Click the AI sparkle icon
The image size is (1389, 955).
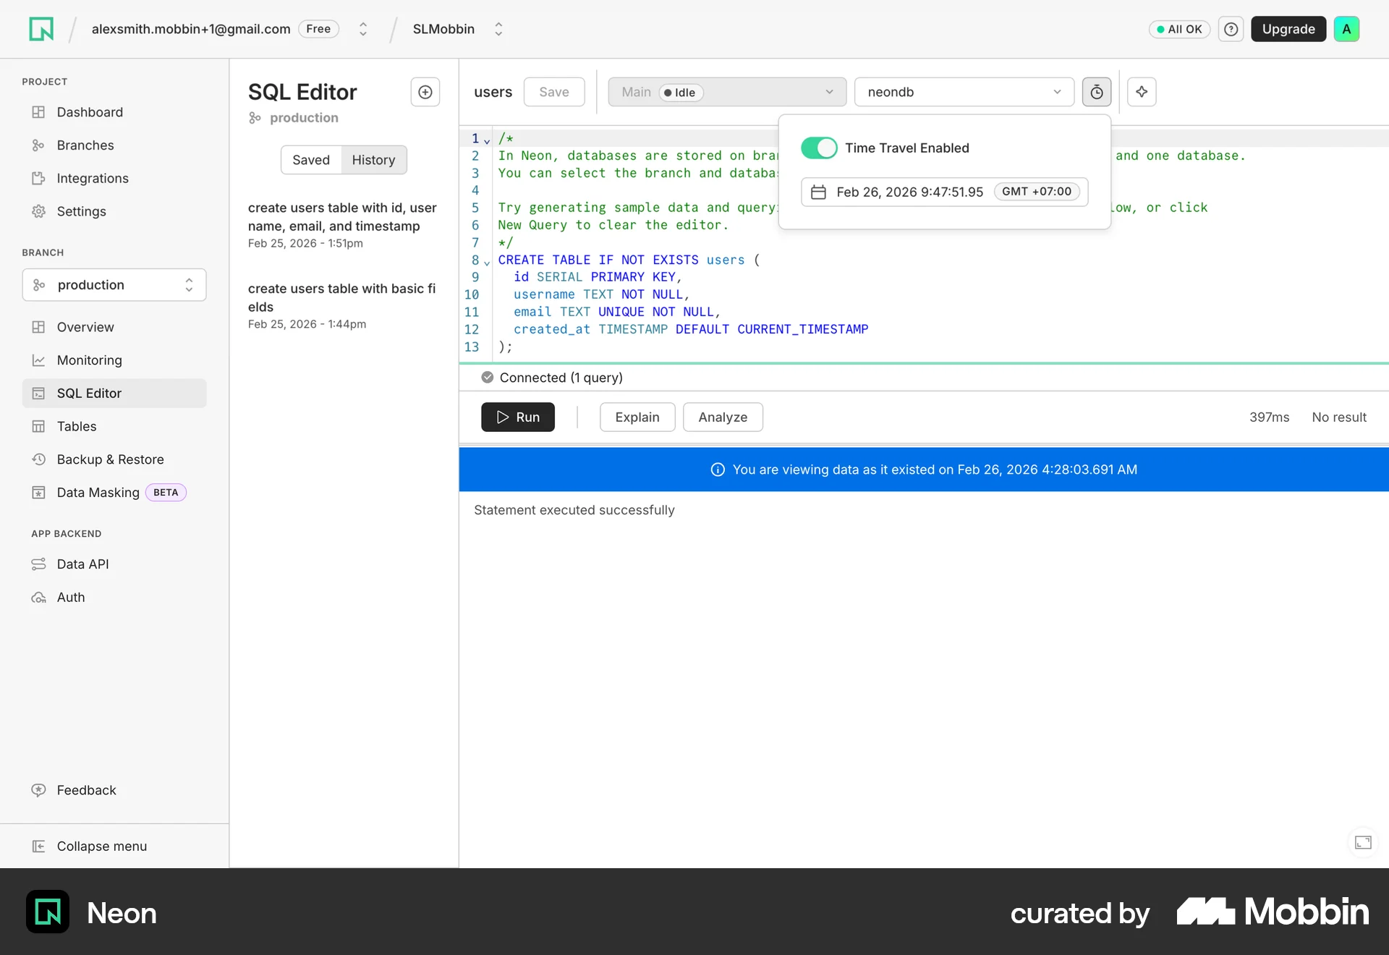pyautogui.click(x=1142, y=92)
